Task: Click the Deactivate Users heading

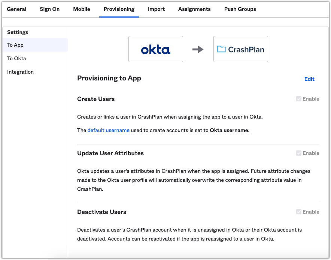Action: coord(102,212)
